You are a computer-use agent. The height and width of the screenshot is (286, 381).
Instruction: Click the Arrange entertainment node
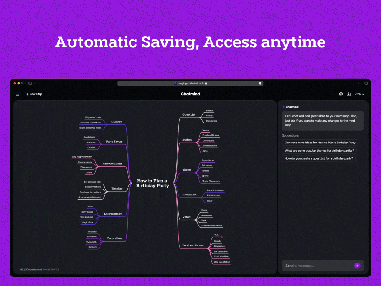tap(90, 197)
